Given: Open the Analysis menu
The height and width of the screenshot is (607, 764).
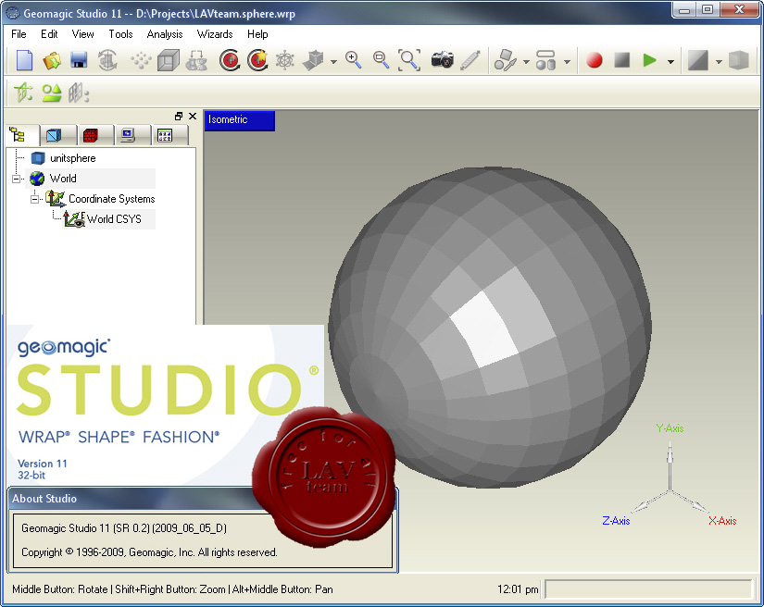Looking at the screenshot, I should pyautogui.click(x=165, y=34).
